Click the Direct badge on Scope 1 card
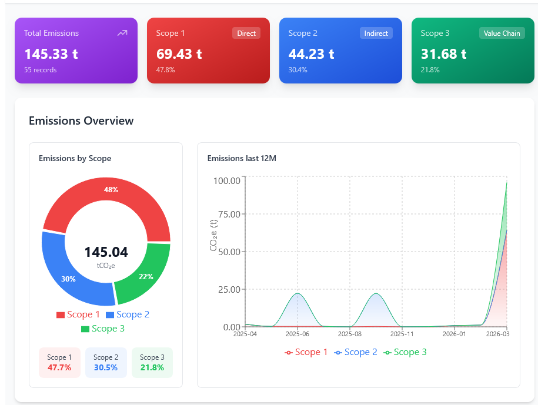The image size is (538, 405). tap(246, 34)
